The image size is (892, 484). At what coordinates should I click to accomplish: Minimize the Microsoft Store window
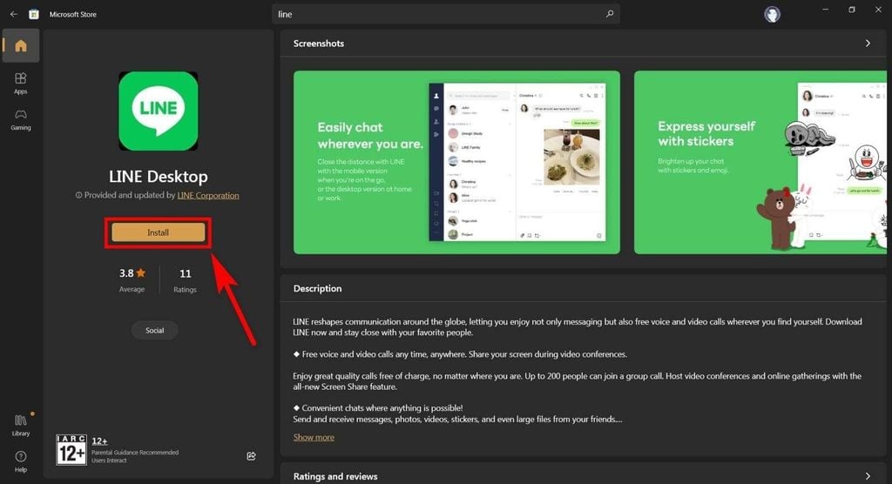[x=826, y=10]
